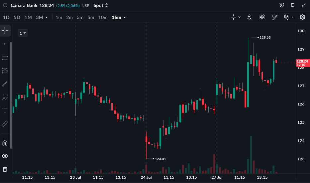Screen dimensions: 310x183
Task: Open chart settings gear
Action: tap(302, 17)
